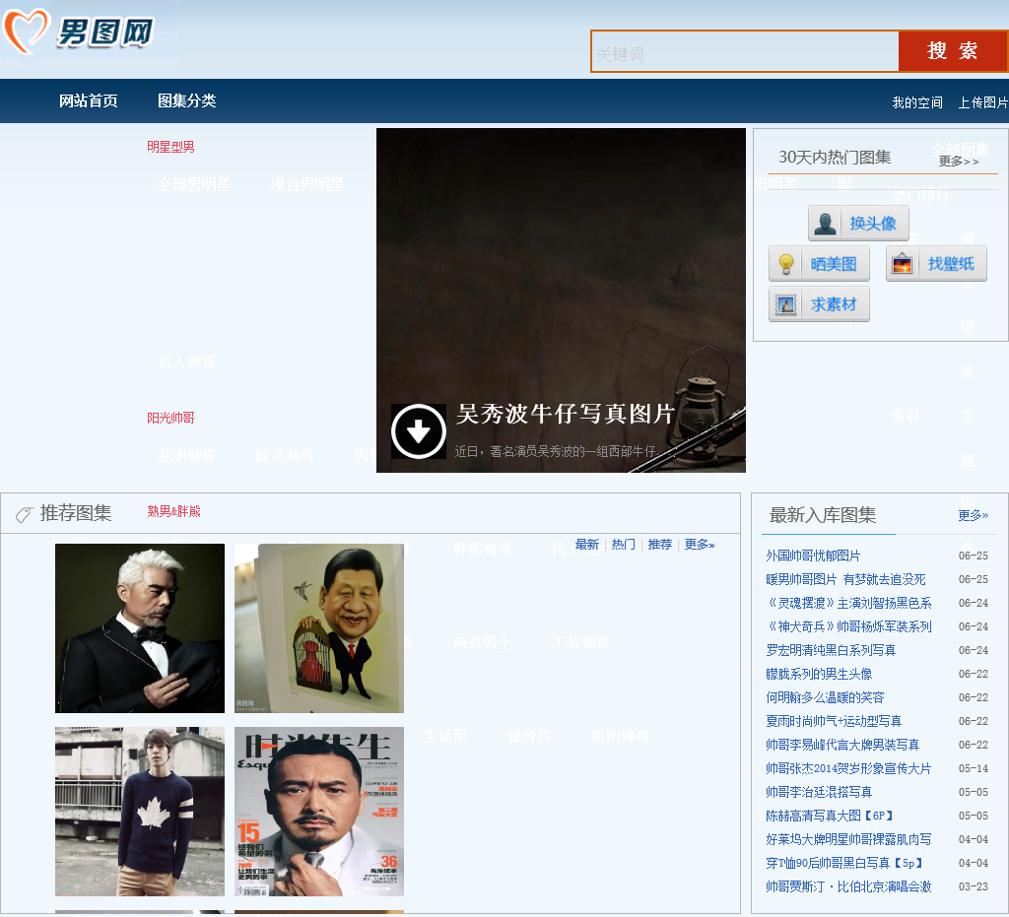Click 更多>> in the 30天内热门图集 panel
The width and height of the screenshot is (1009, 917).
point(959,162)
